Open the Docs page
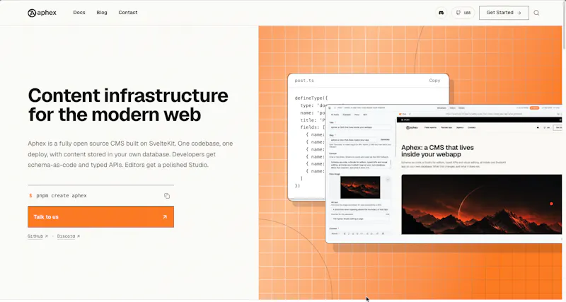The image size is (566, 302). pos(79,12)
